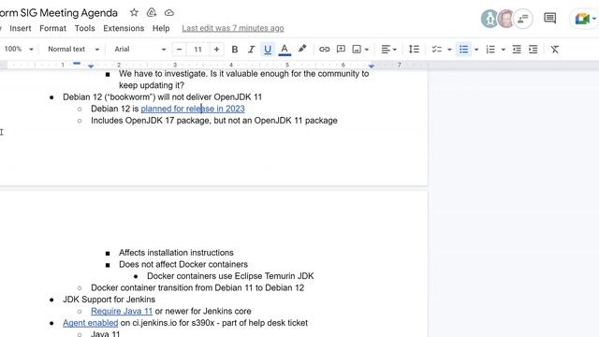This screenshot has width=599, height=337.
Task: Check the cloud save status icon
Action: [168, 12]
